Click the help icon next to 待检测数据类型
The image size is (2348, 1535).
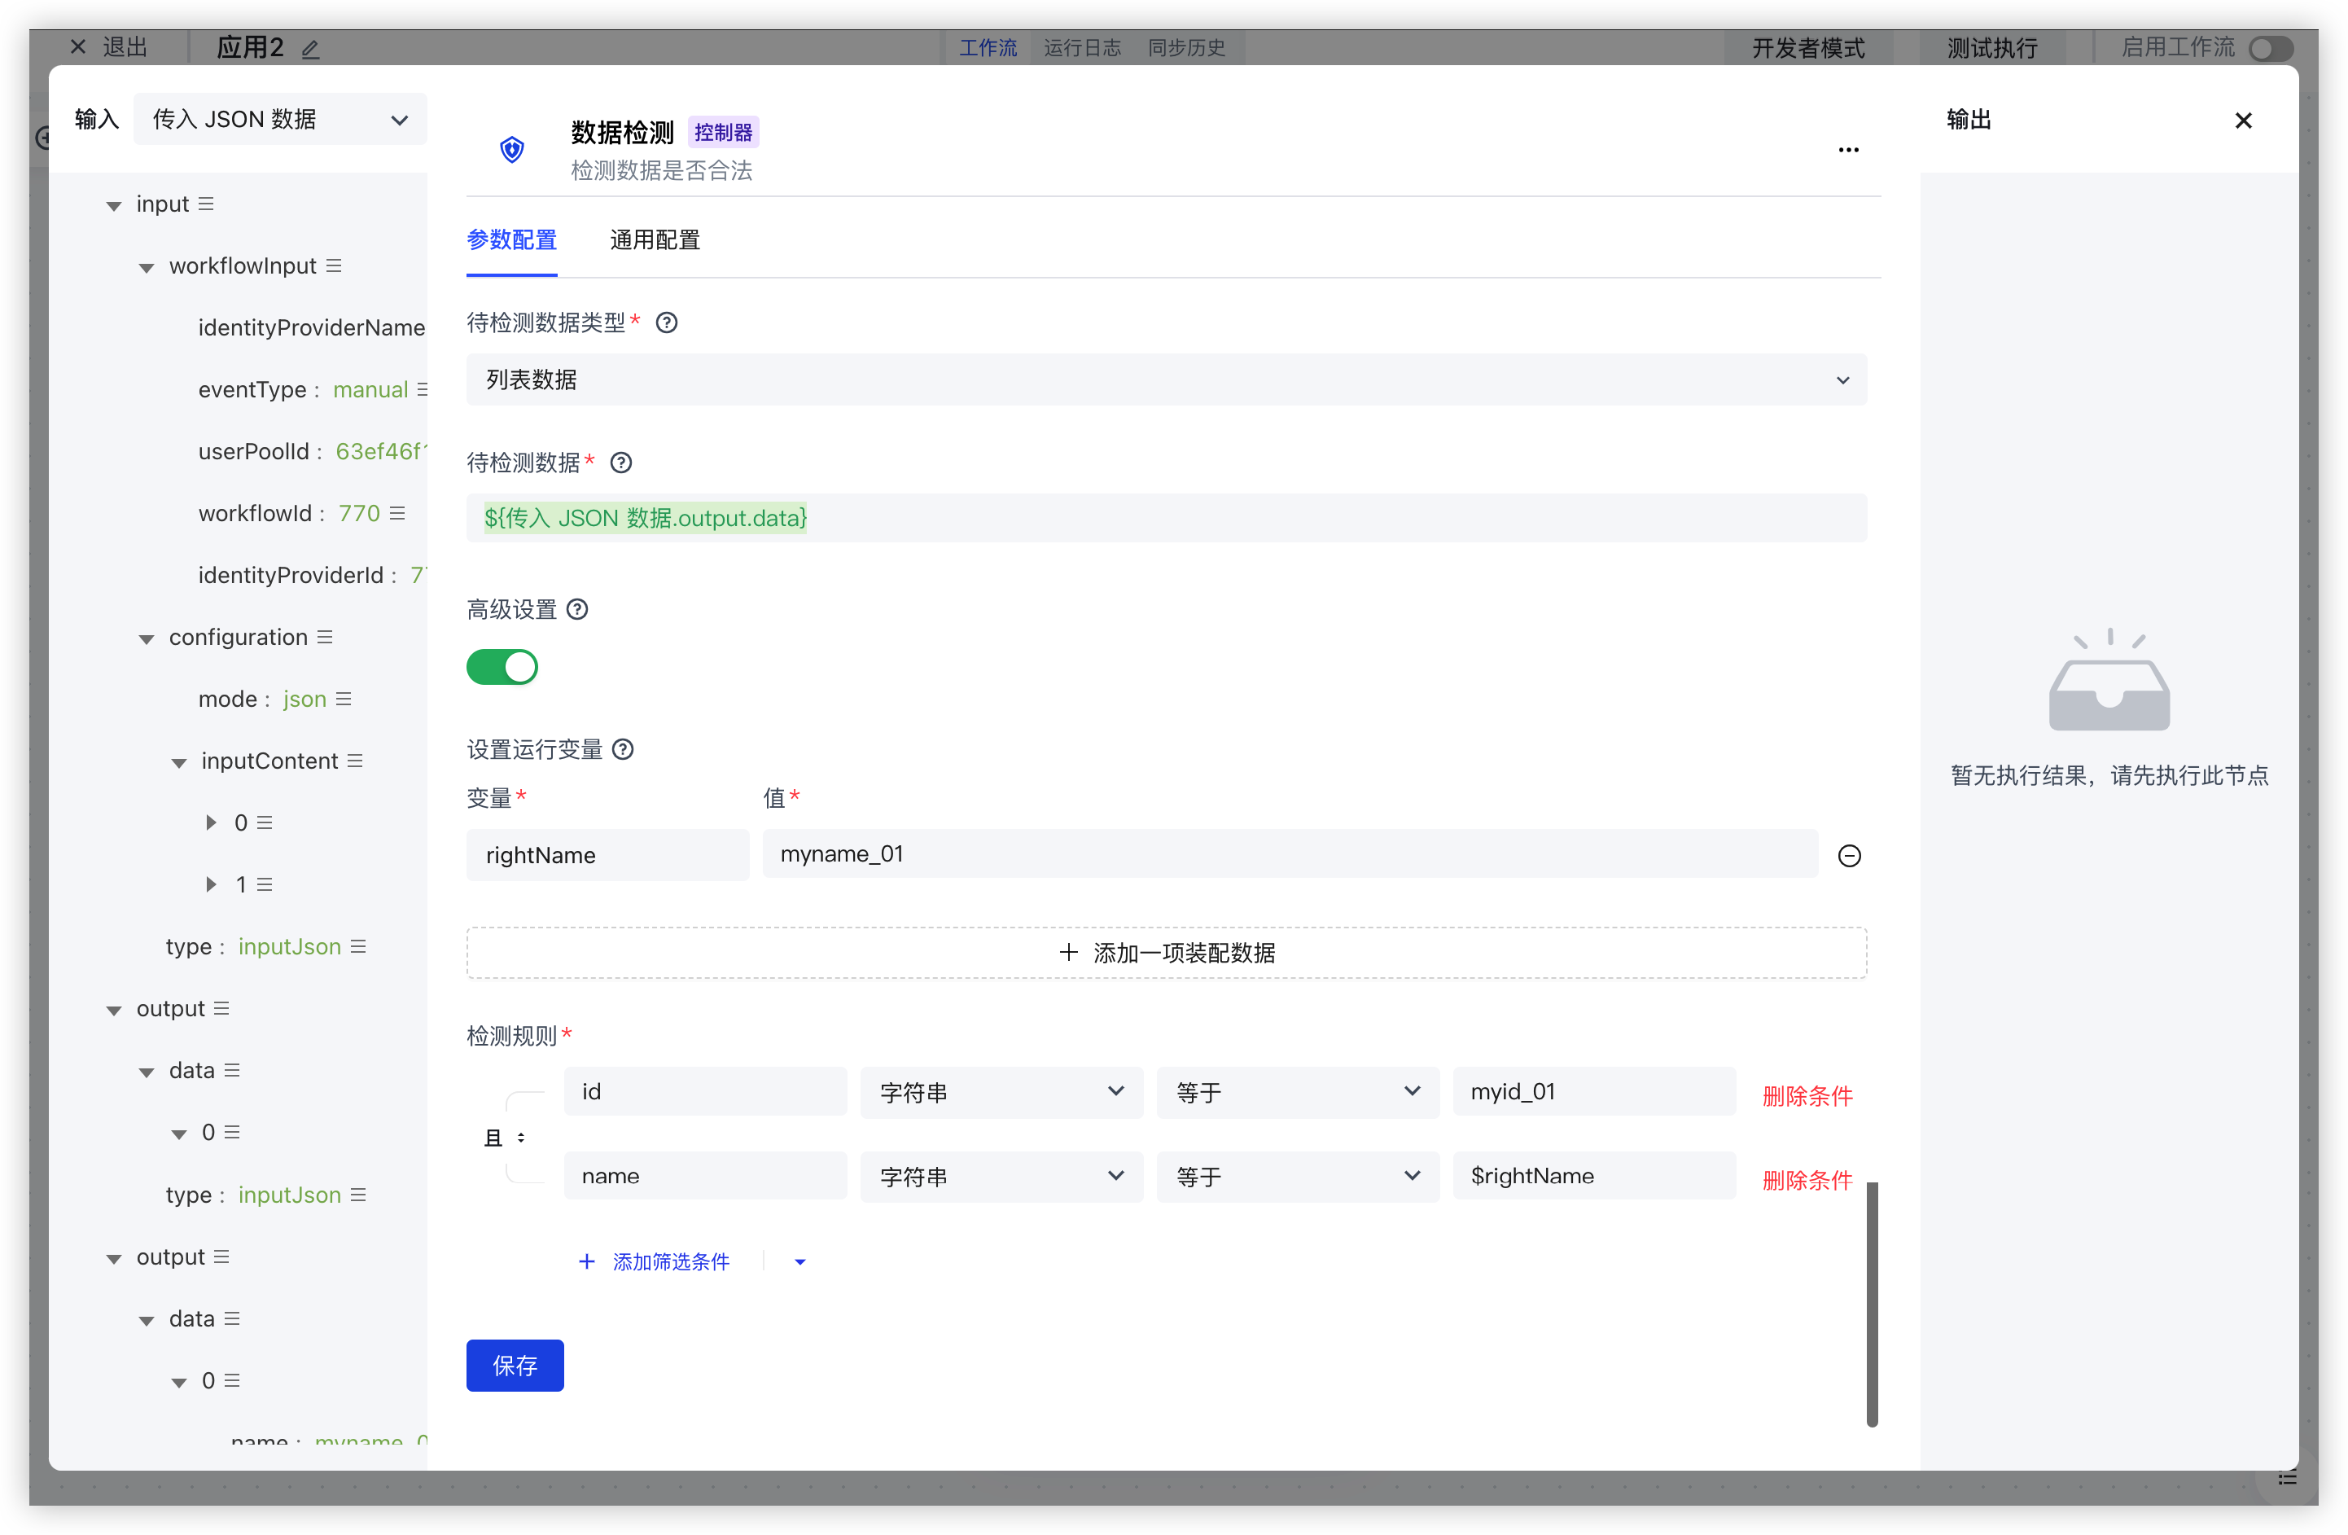click(667, 322)
